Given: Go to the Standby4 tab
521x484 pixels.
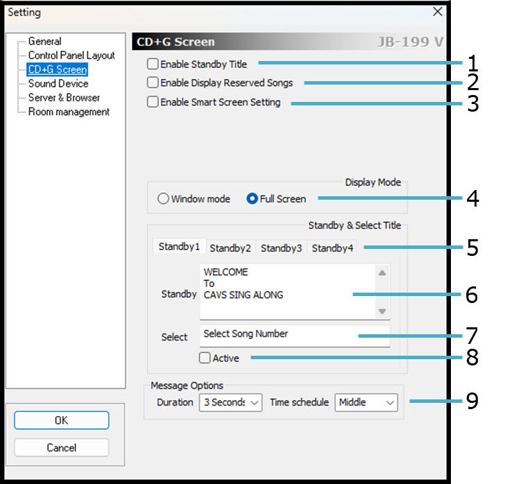Looking at the screenshot, I should tap(332, 248).
